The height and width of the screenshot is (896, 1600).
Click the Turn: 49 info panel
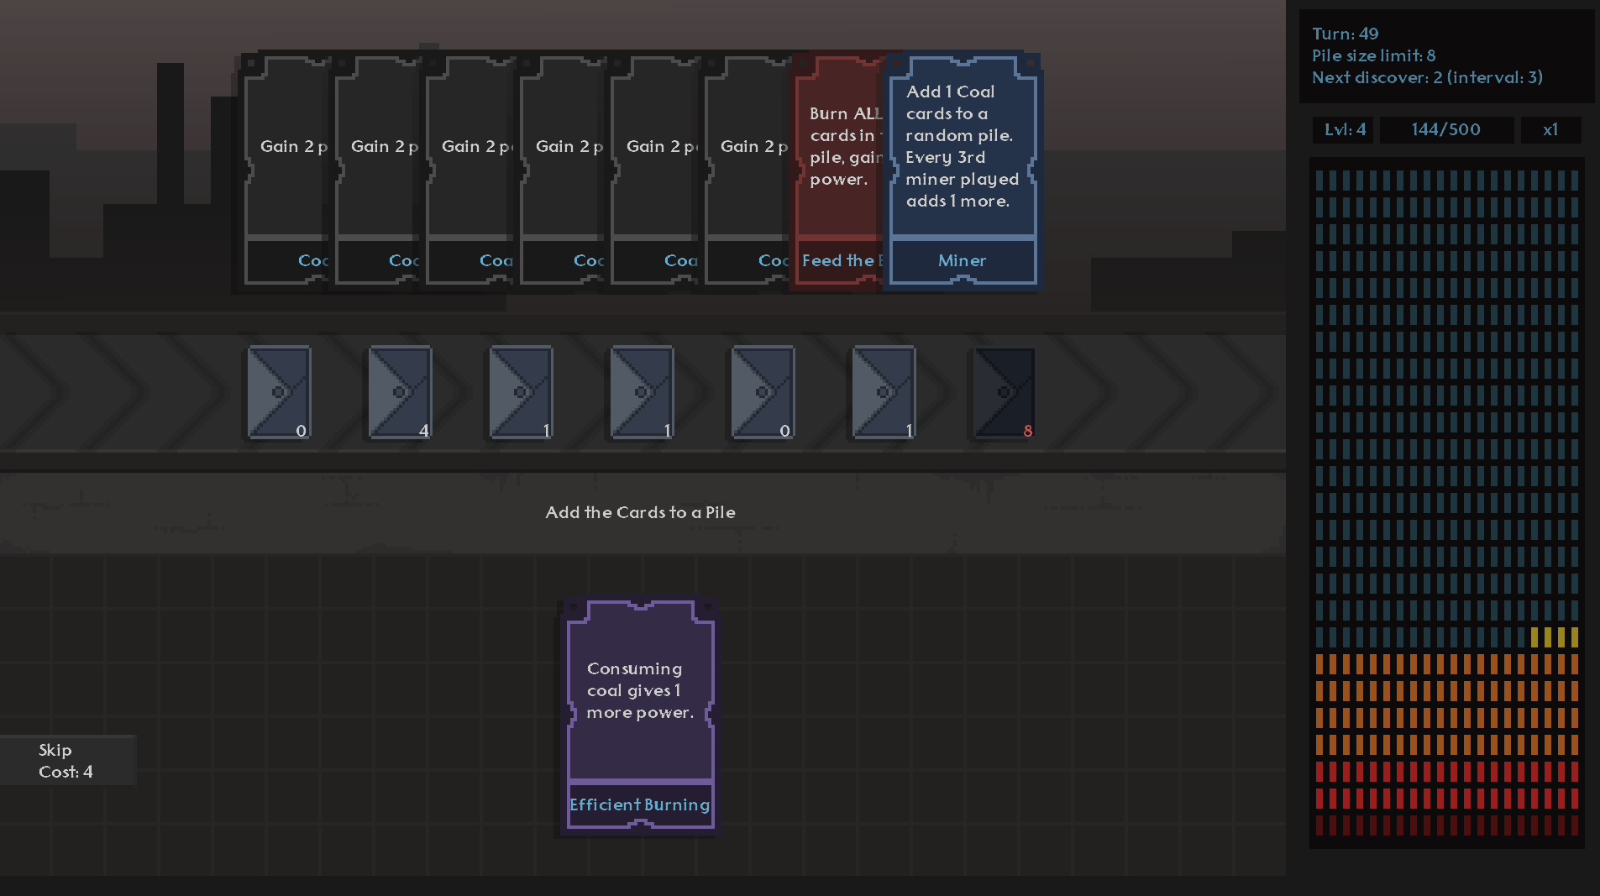(x=1446, y=56)
